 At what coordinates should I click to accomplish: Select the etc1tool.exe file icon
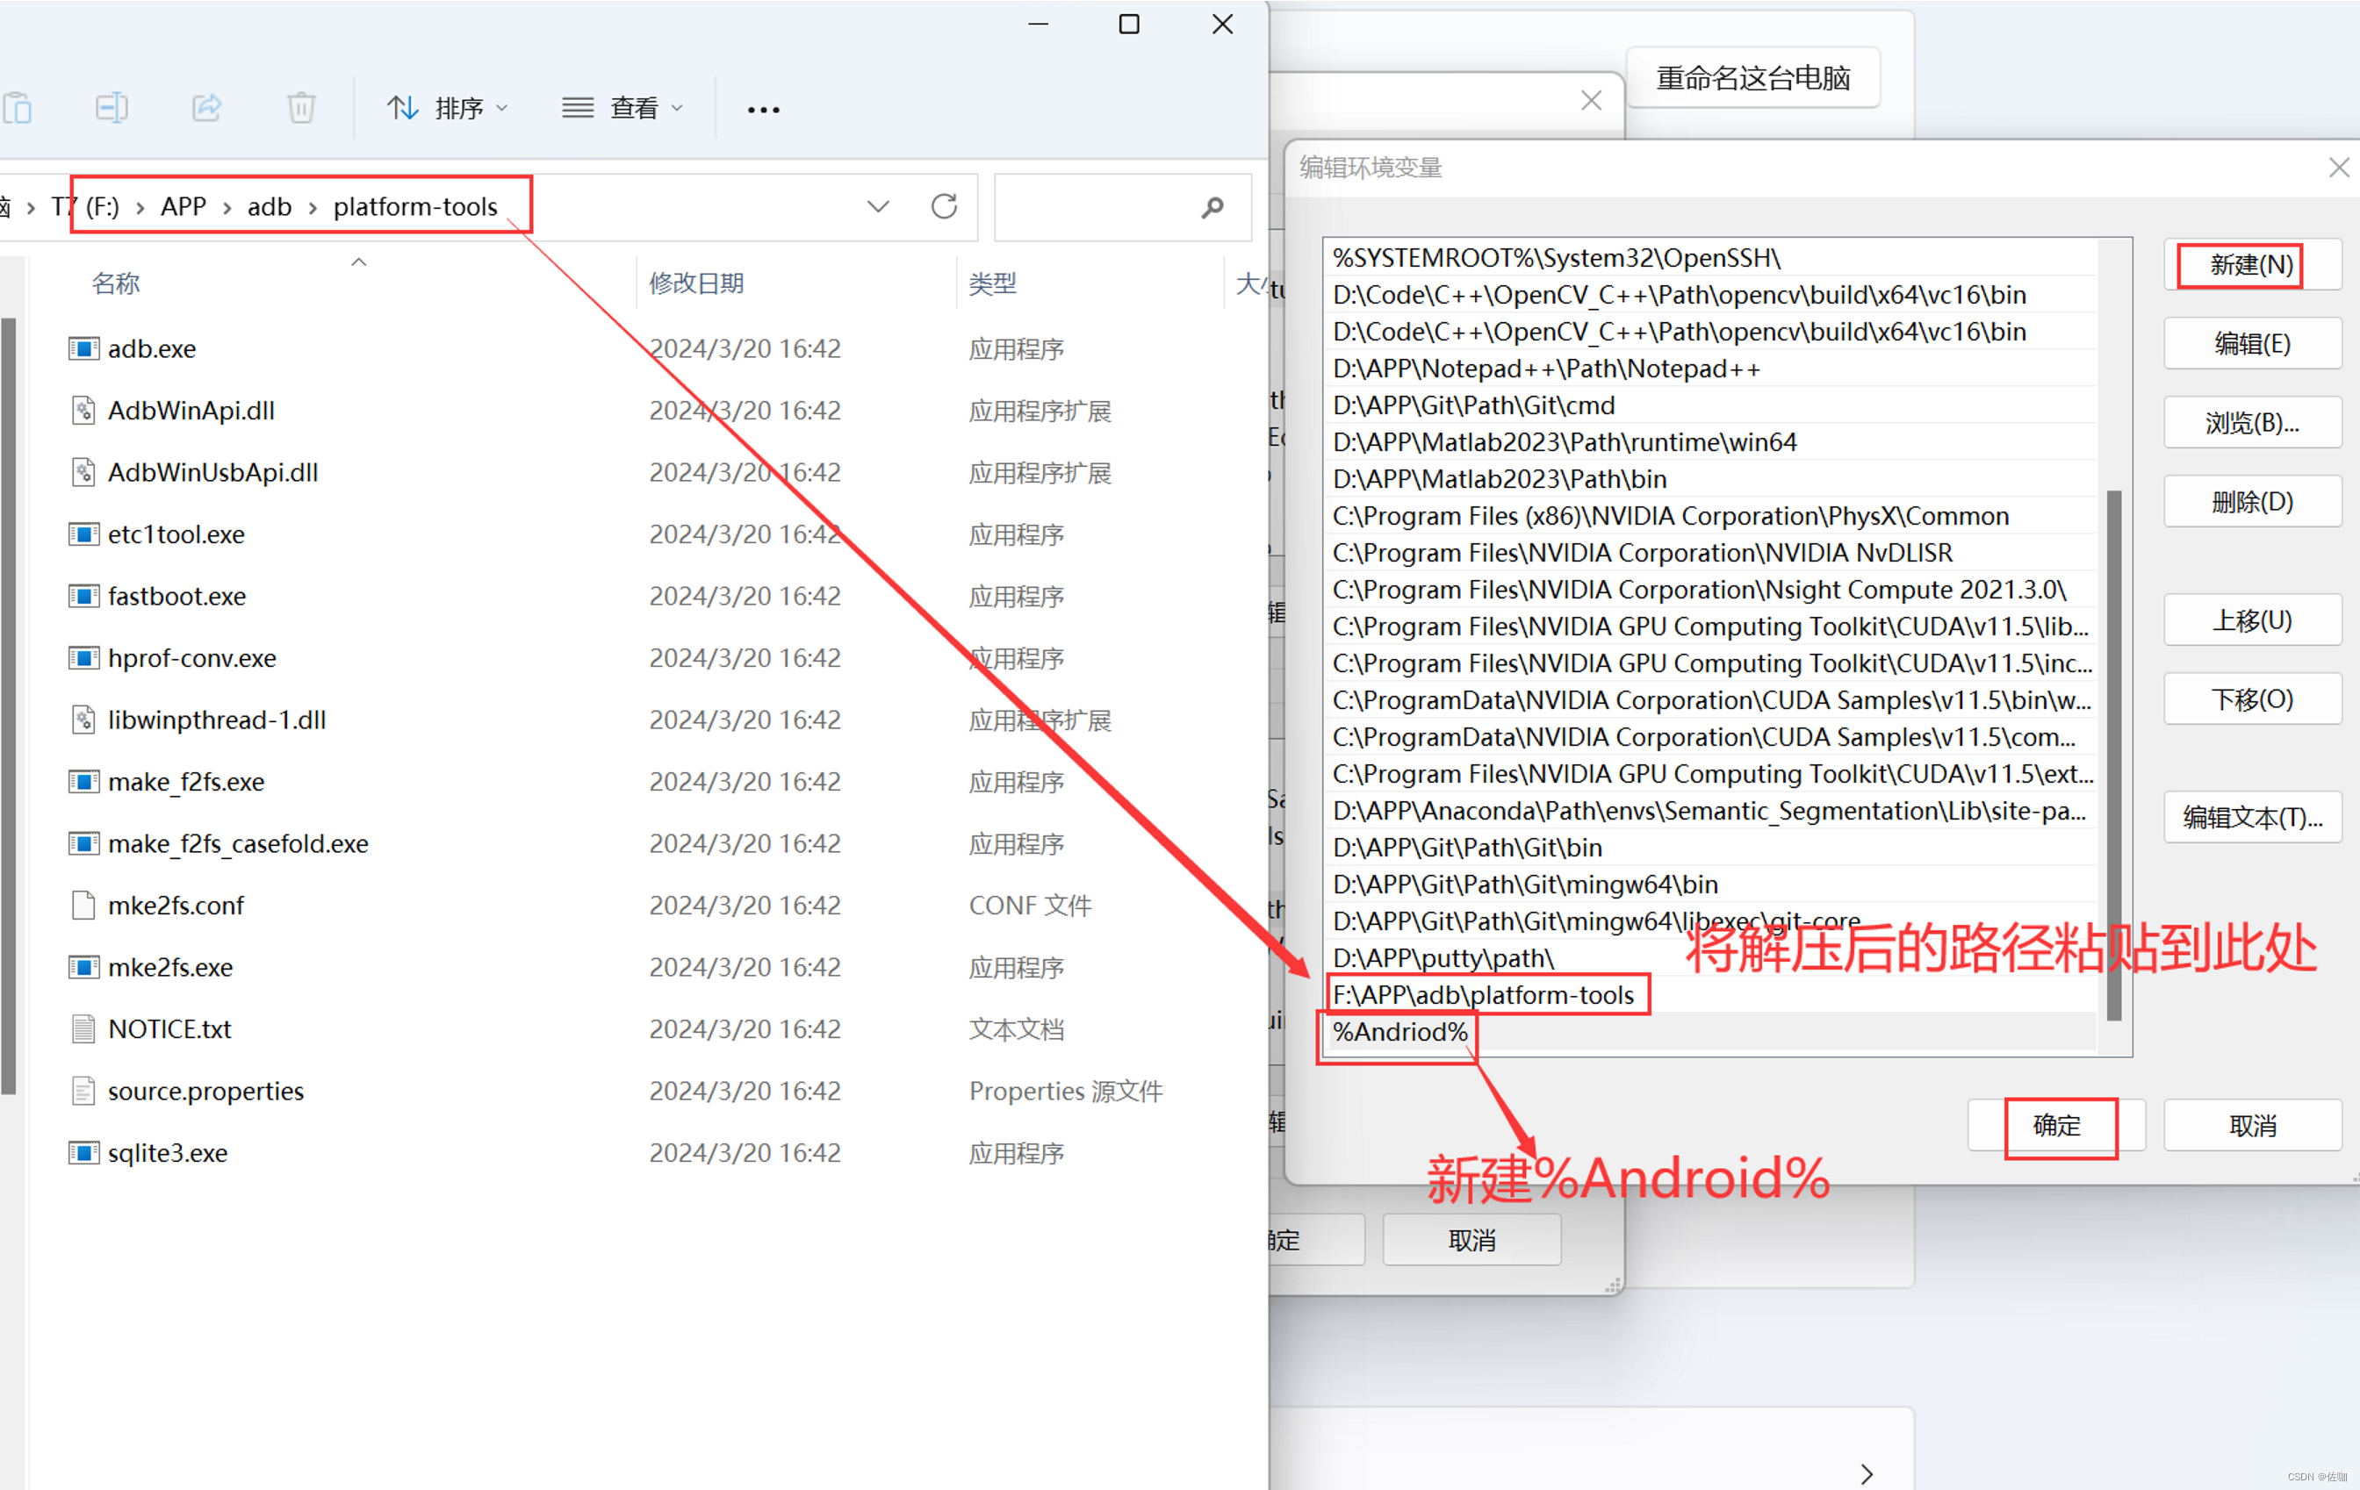pyautogui.click(x=83, y=534)
